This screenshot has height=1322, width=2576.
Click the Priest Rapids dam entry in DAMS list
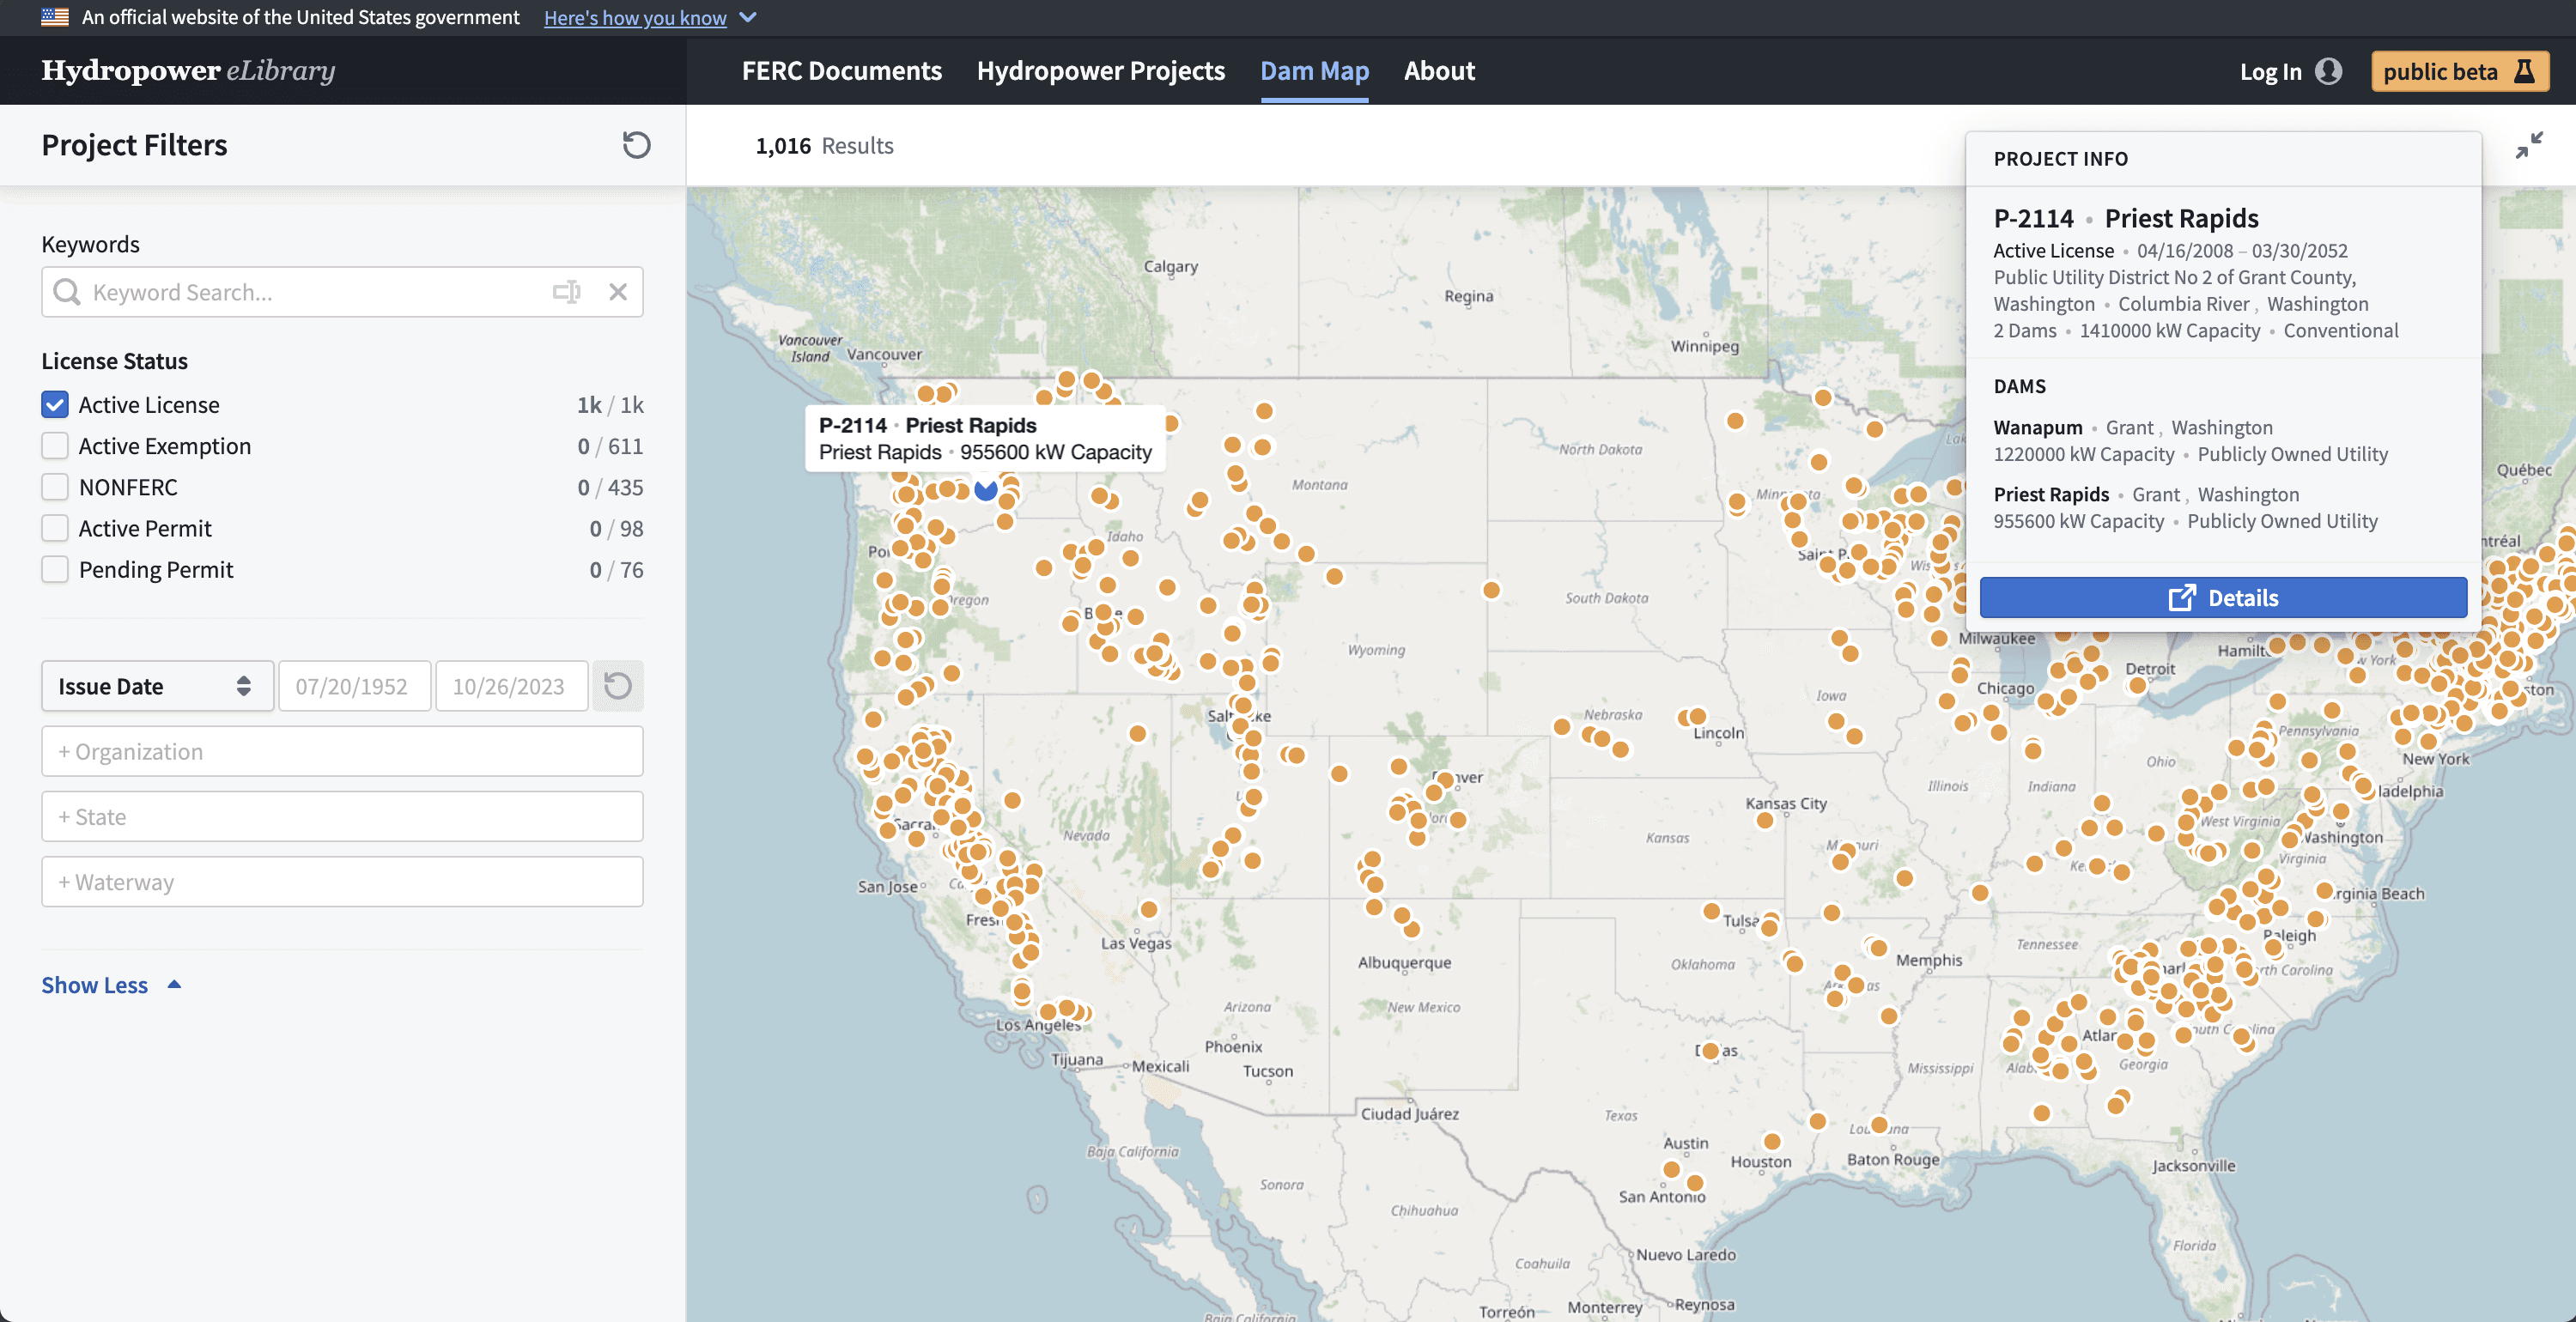click(2185, 508)
